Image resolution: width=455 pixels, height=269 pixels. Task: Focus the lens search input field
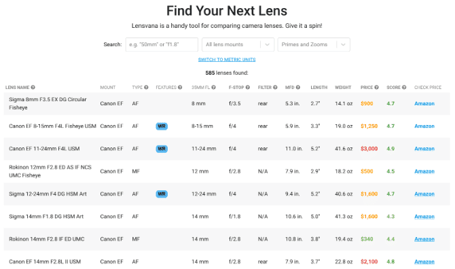click(x=162, y=44)
